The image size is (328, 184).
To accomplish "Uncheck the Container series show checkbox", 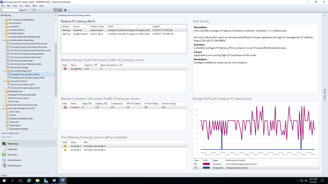I will click(196, 164).
